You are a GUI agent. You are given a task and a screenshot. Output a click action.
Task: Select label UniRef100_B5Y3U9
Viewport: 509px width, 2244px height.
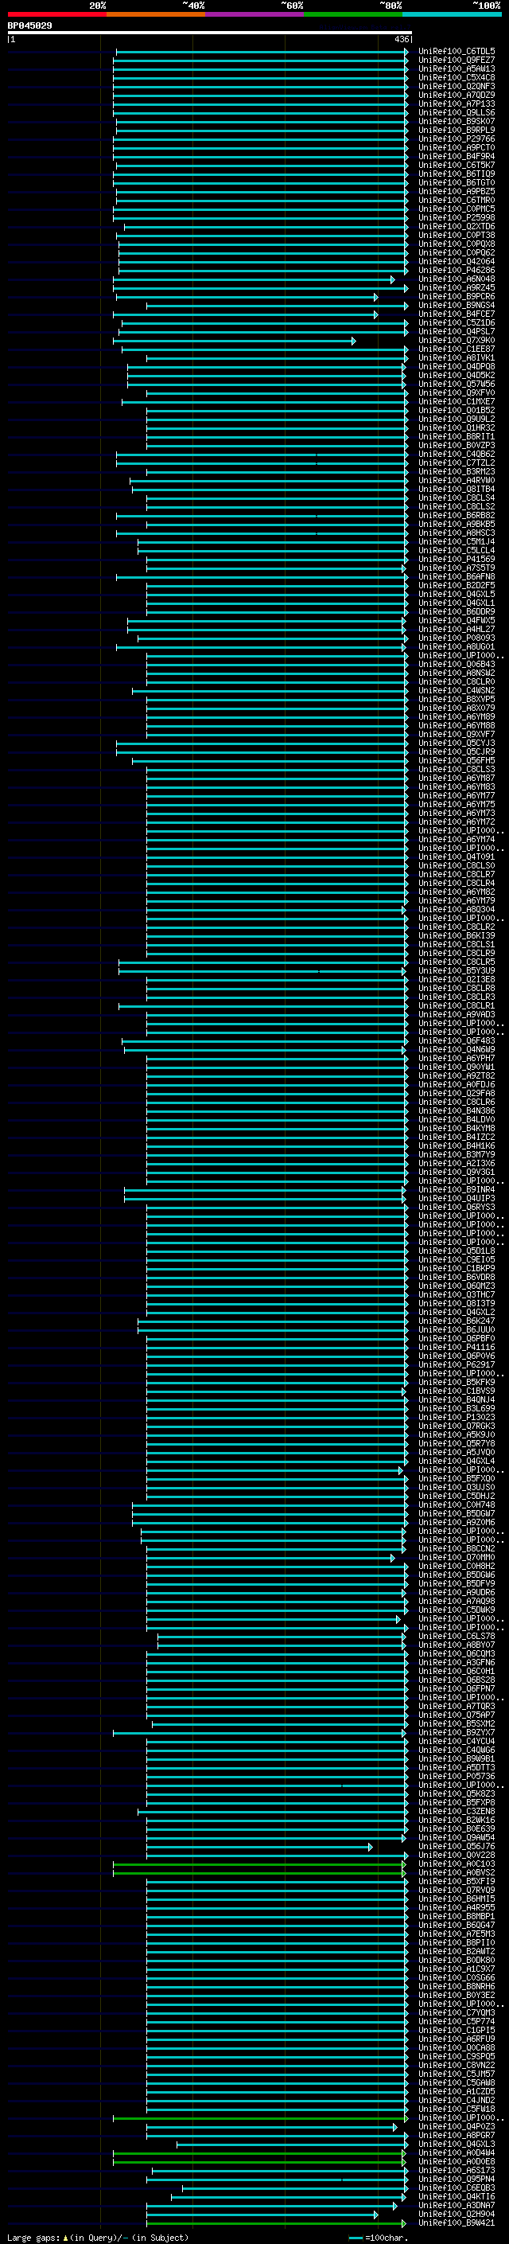456,971
